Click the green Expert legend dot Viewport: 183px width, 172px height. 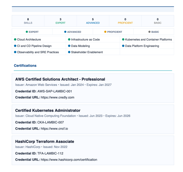point(27,32)
